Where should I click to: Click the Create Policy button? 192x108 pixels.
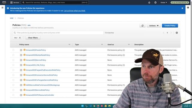[x=170, y=25]
